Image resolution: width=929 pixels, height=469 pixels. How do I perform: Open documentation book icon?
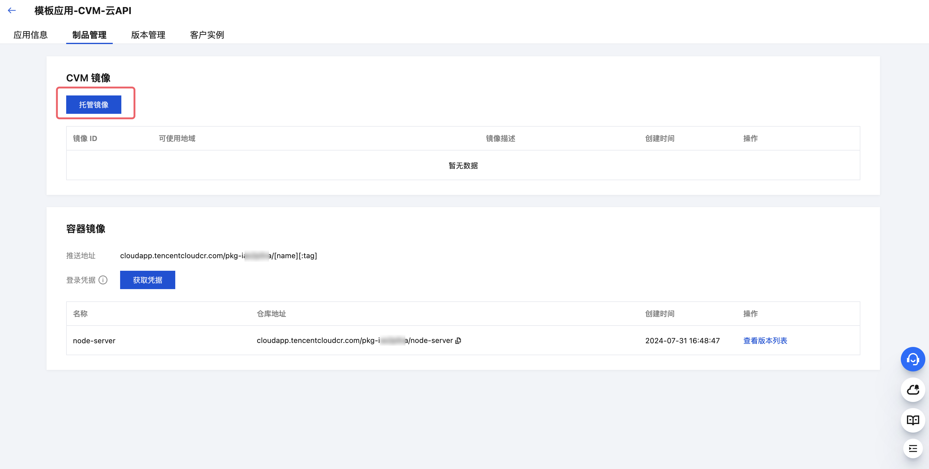pos(912,420)
